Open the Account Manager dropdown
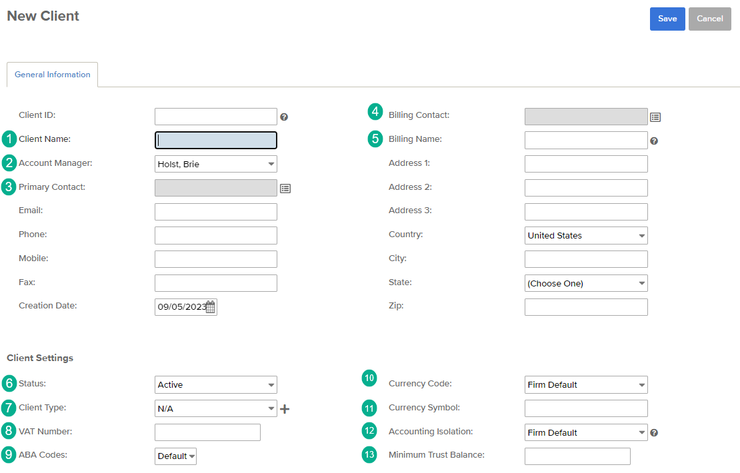The height and width of the screenshot is (473, 740). point(216,164)
